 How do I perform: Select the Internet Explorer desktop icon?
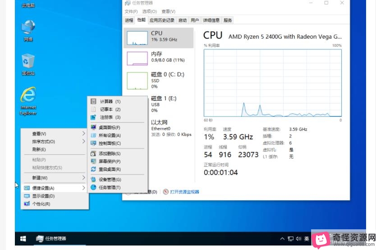click(28, 101)
